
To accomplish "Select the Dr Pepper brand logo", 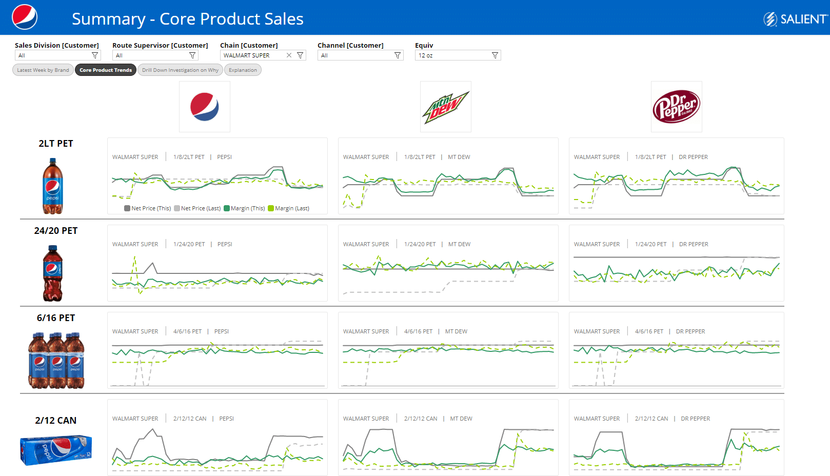I will click(676, 107).
